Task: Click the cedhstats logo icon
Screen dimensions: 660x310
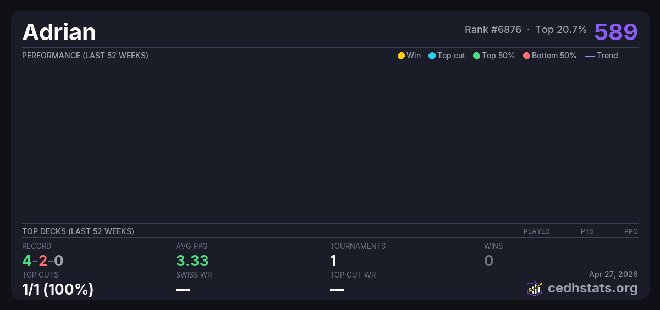Action: [534, 288]
